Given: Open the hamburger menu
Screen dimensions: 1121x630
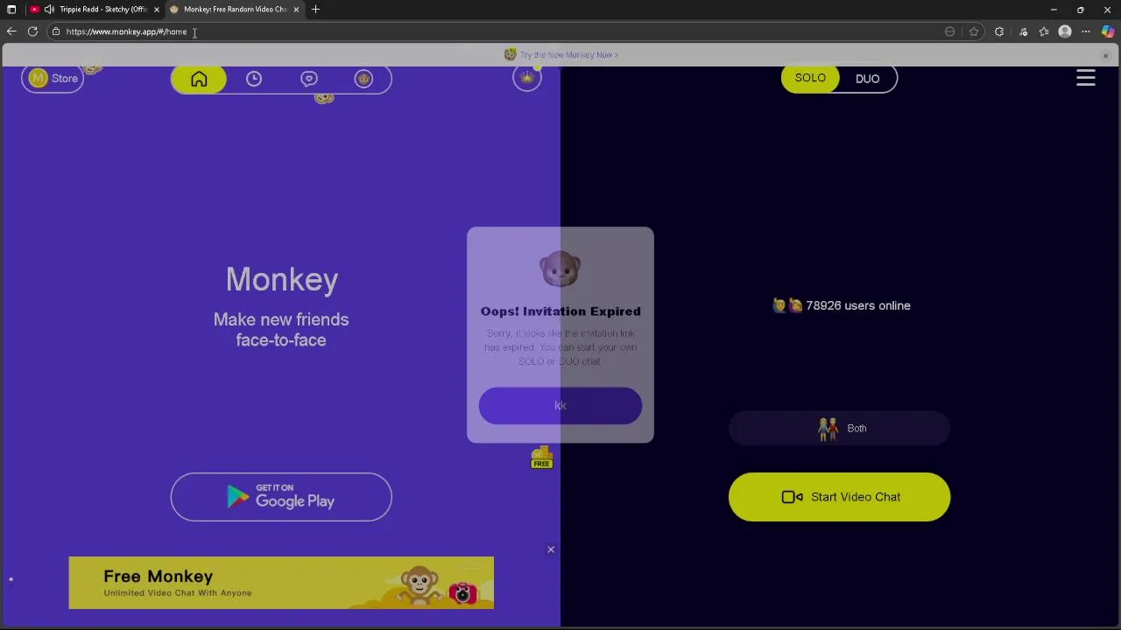Looking at the screenshot, I should pos(1086,79).
